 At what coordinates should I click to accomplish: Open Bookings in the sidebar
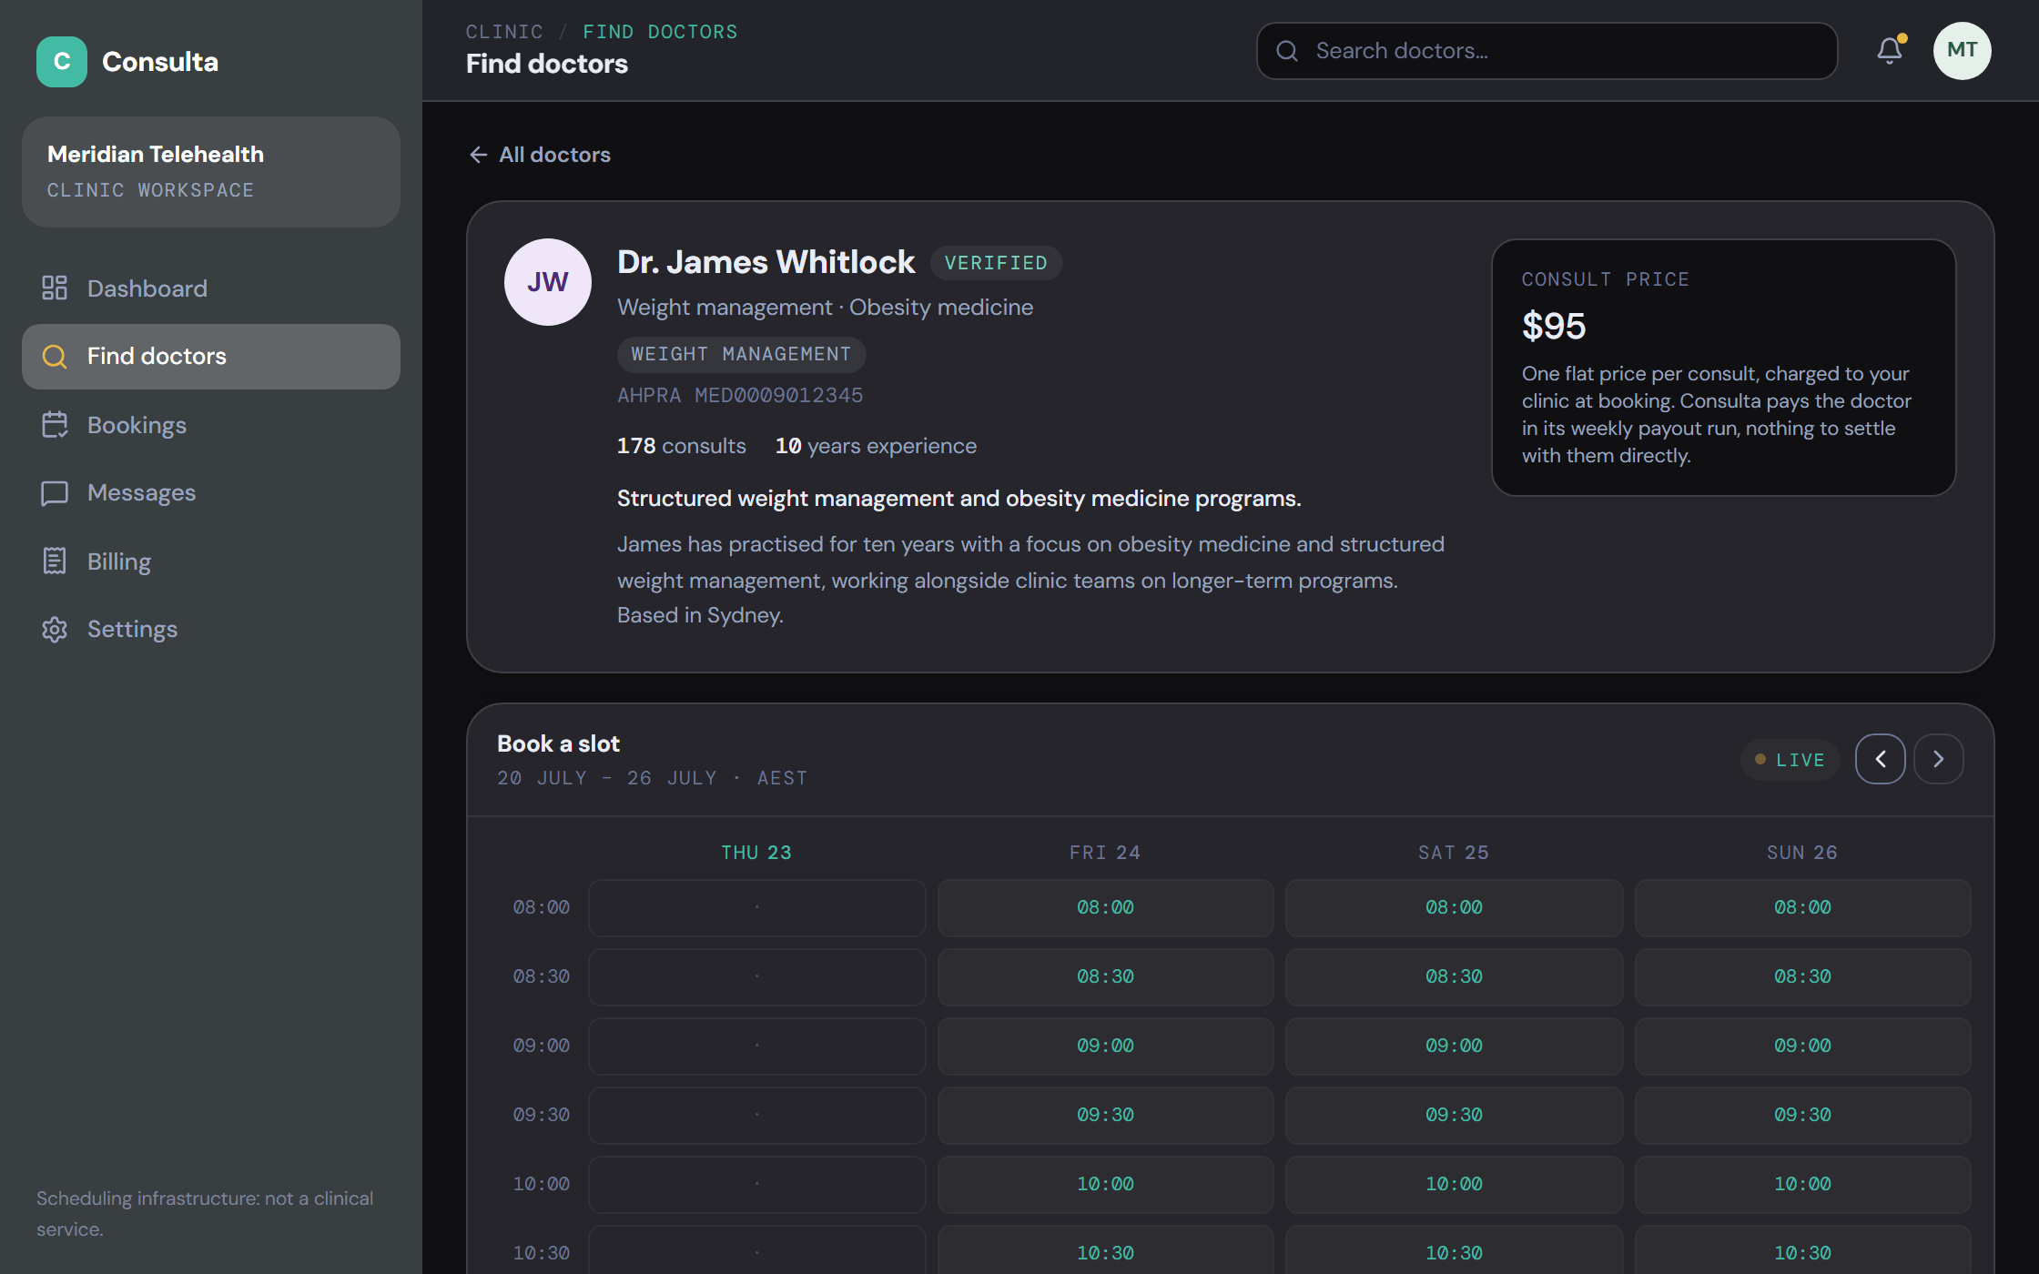[211, 425]
